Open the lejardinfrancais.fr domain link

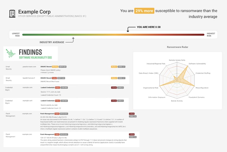29,78
